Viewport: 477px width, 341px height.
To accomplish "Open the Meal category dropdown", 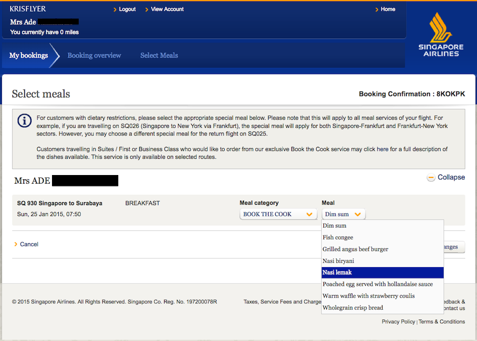I will click(x=278, y=214).
